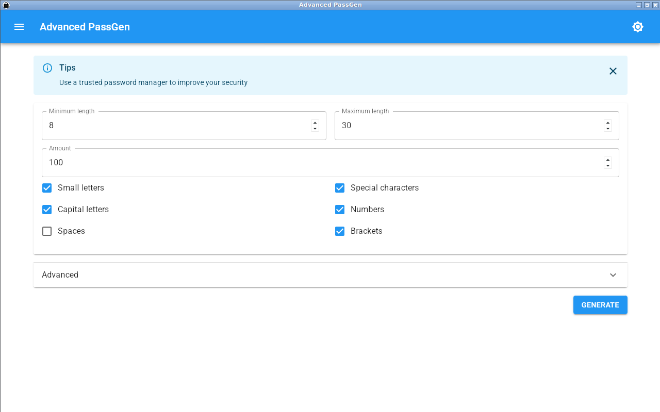Decrease Maximum length with down arrow
660x412 pixels.
pos(608,129)
